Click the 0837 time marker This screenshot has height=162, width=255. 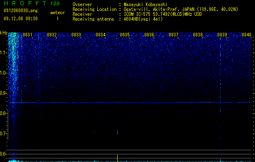pyautogui.click(x=174, y=35)
